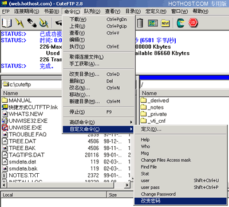Select 移动(O)... move menu entry
The width and height of the screenshot is (229, 207).
[x=99, y=95]
